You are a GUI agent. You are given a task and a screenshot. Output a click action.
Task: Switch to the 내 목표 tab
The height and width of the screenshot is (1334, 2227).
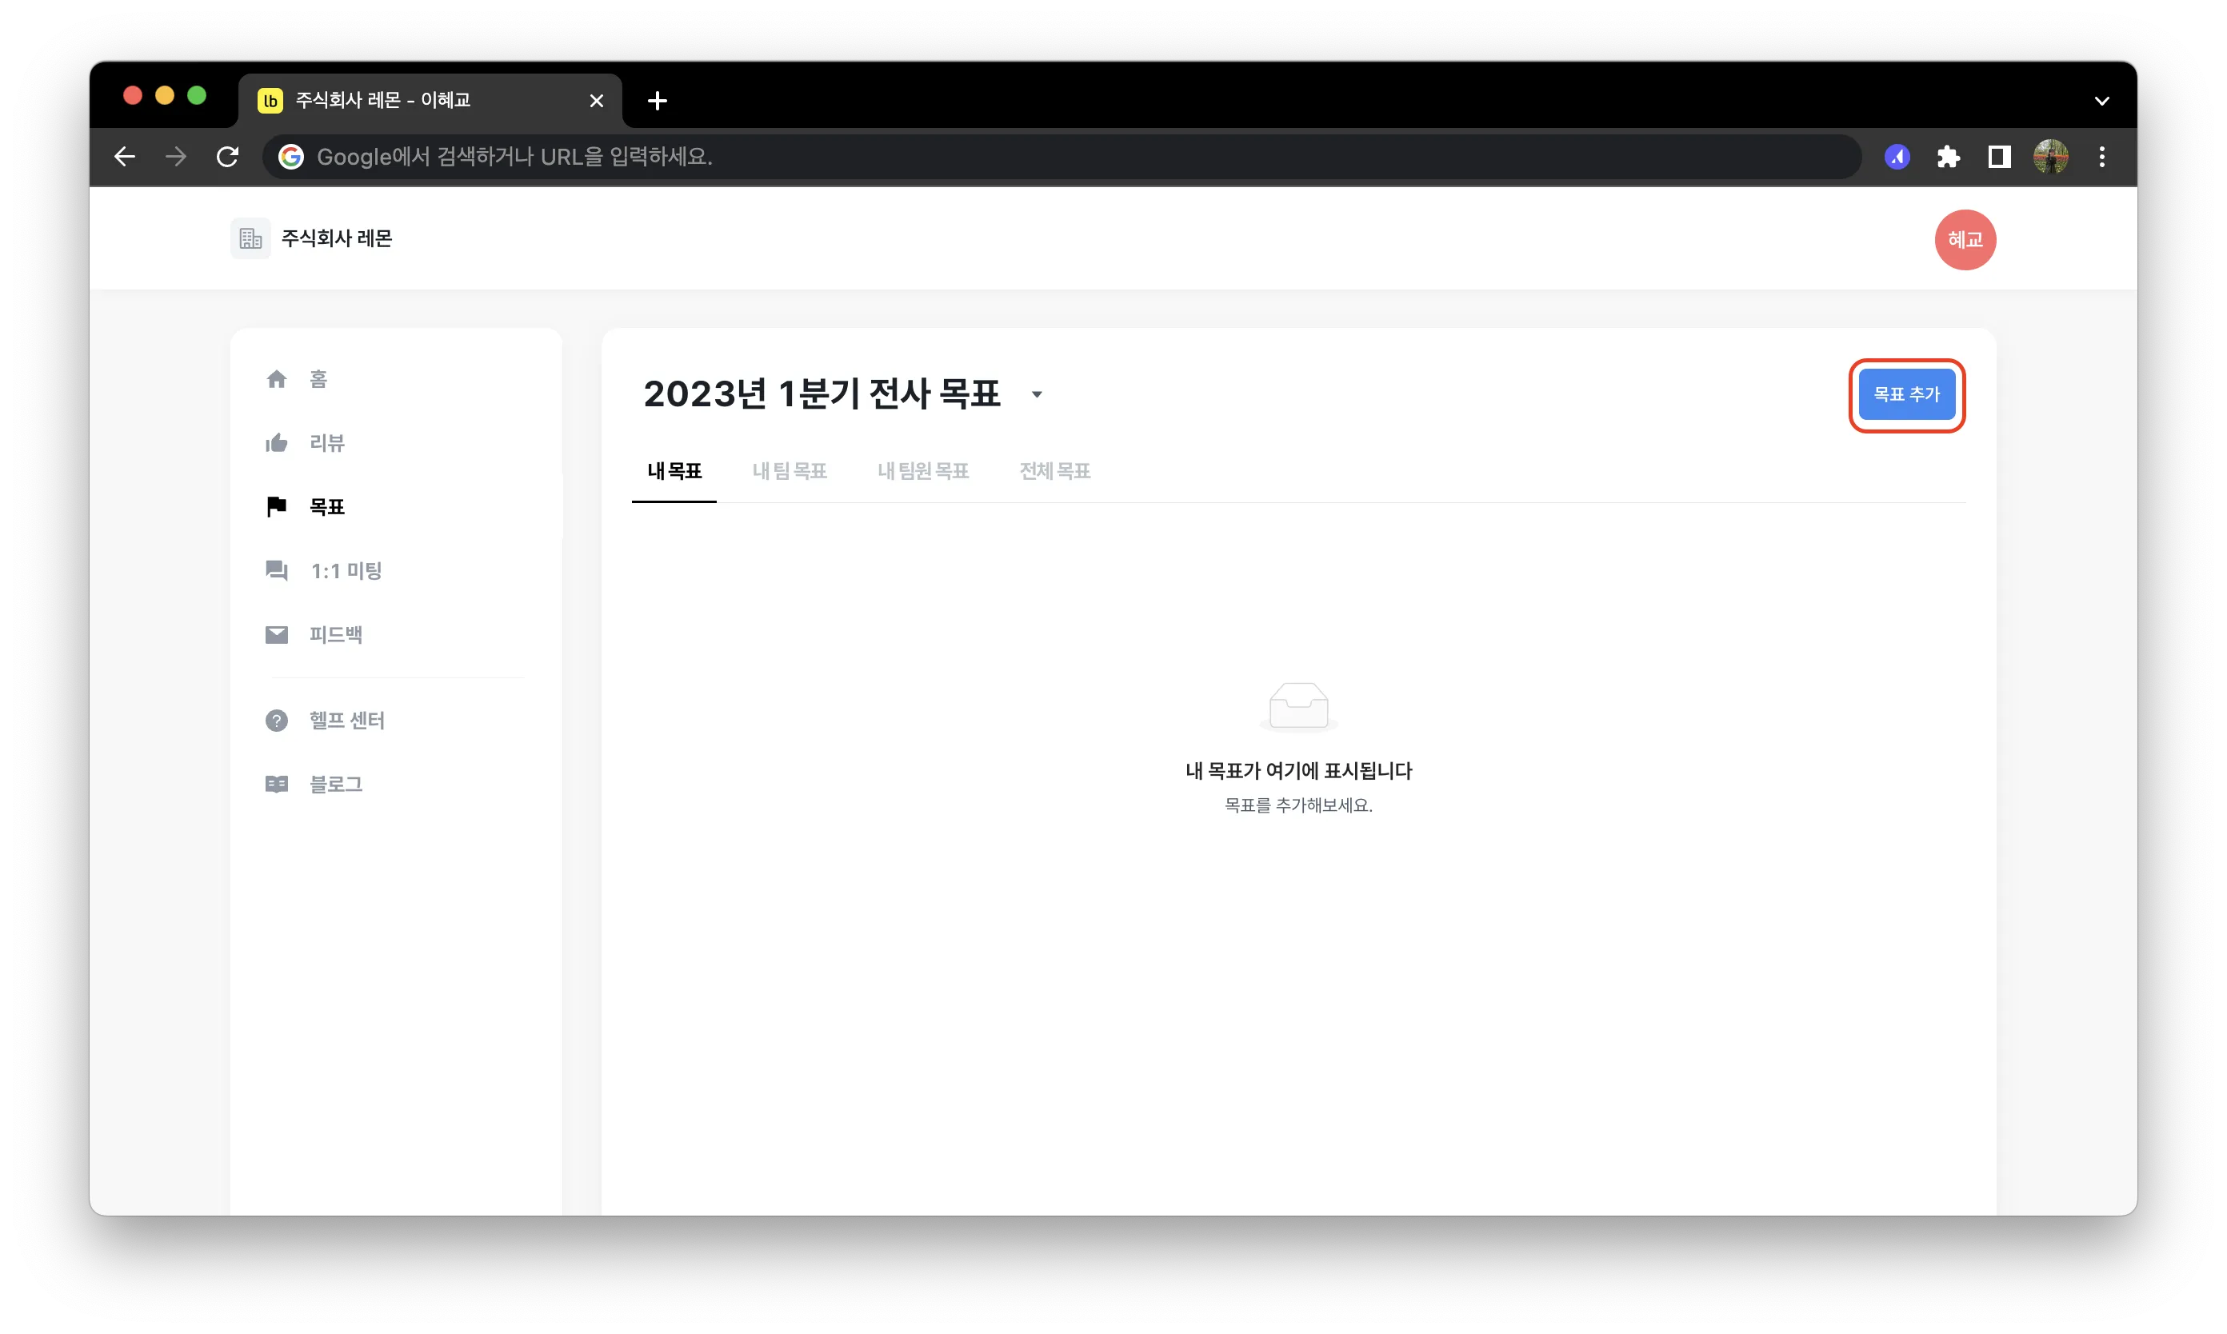click(x=674, y=471)
